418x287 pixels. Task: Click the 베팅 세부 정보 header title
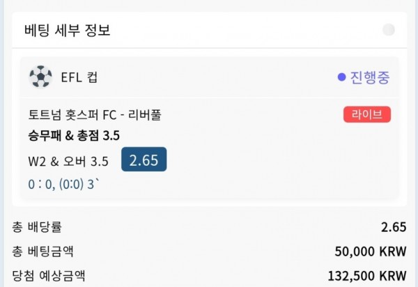tap(67, 30)
